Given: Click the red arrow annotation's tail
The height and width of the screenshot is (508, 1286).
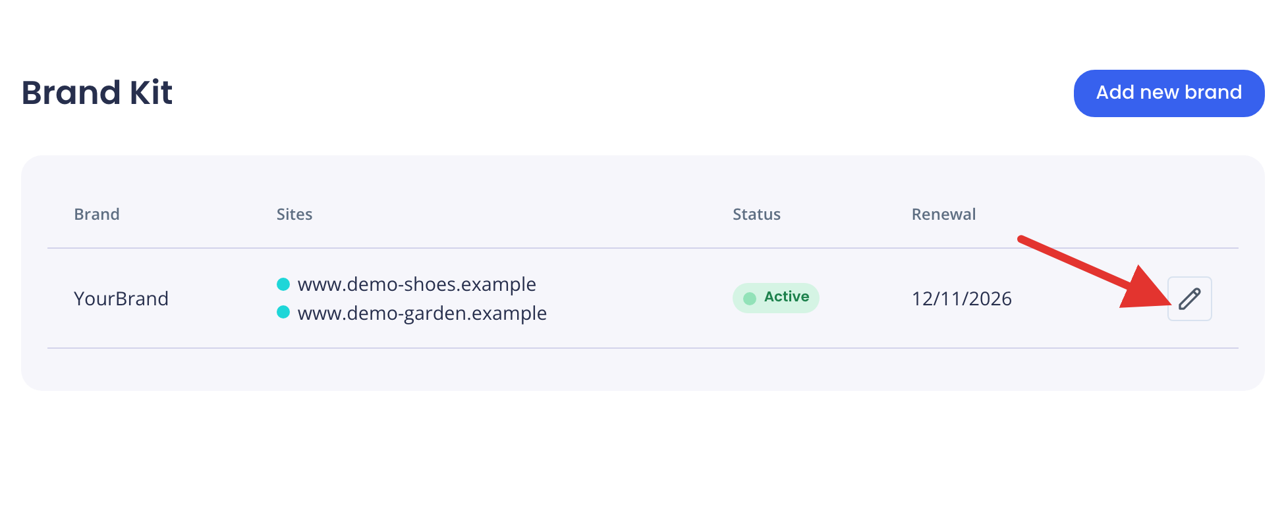Looking at the screenshot, I should tap(1022, 239).
